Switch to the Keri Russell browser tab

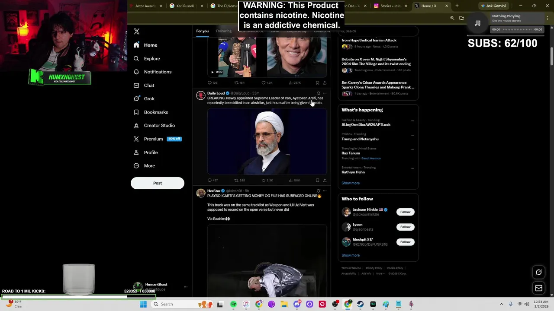click(185, 6)
